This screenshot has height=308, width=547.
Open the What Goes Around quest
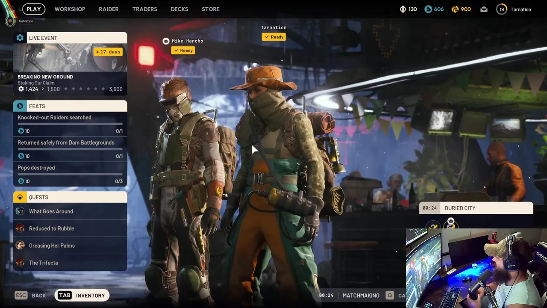(70, 211)
